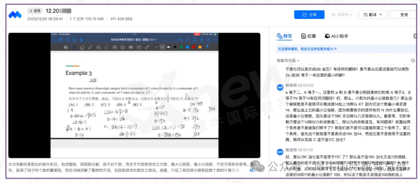Select the Shapes tool in the notes toolbar
420x183 pixels.
[x=99, y=47]
